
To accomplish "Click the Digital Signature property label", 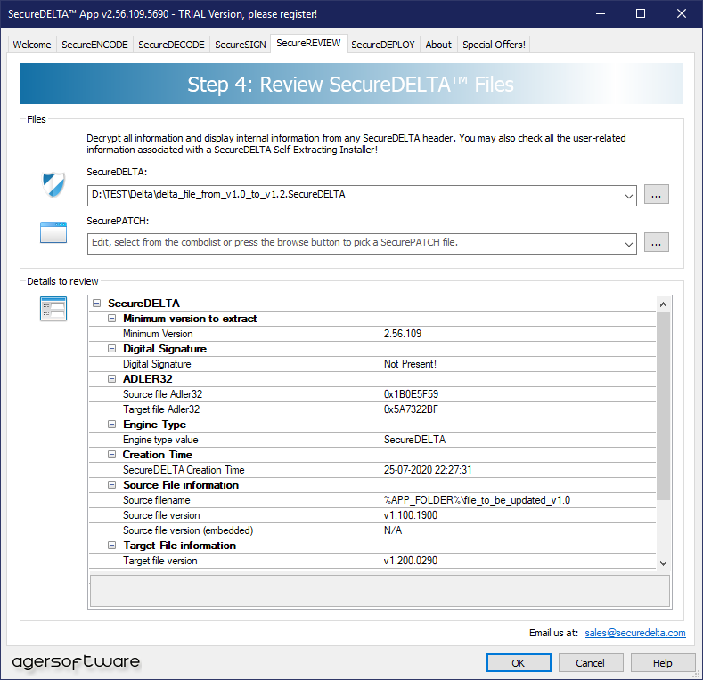I will [157, 364].
